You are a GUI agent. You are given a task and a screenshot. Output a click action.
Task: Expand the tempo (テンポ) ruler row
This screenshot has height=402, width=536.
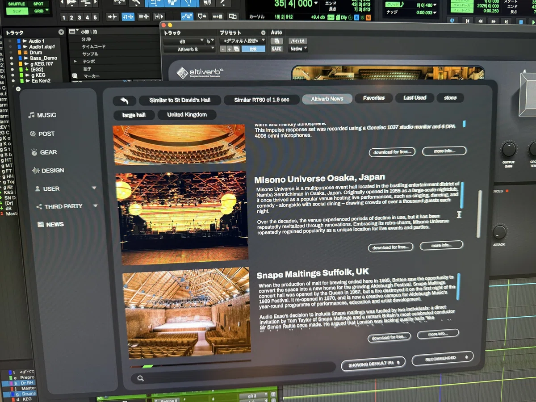pyautogui.click(x=75, y=61)
